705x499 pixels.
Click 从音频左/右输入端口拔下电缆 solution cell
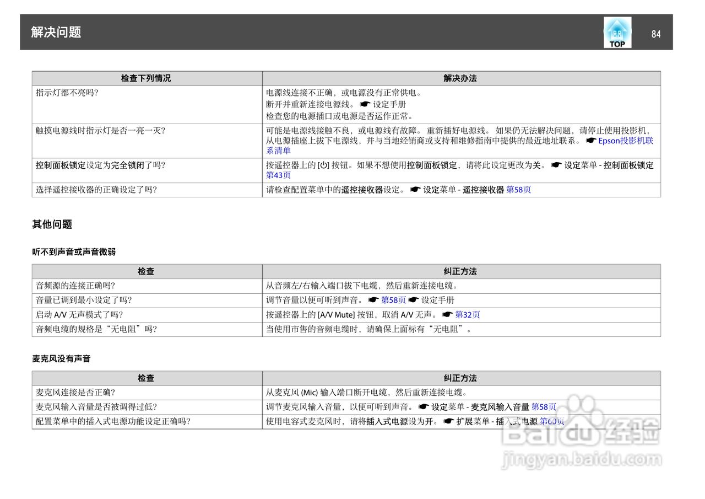point(462,286)
